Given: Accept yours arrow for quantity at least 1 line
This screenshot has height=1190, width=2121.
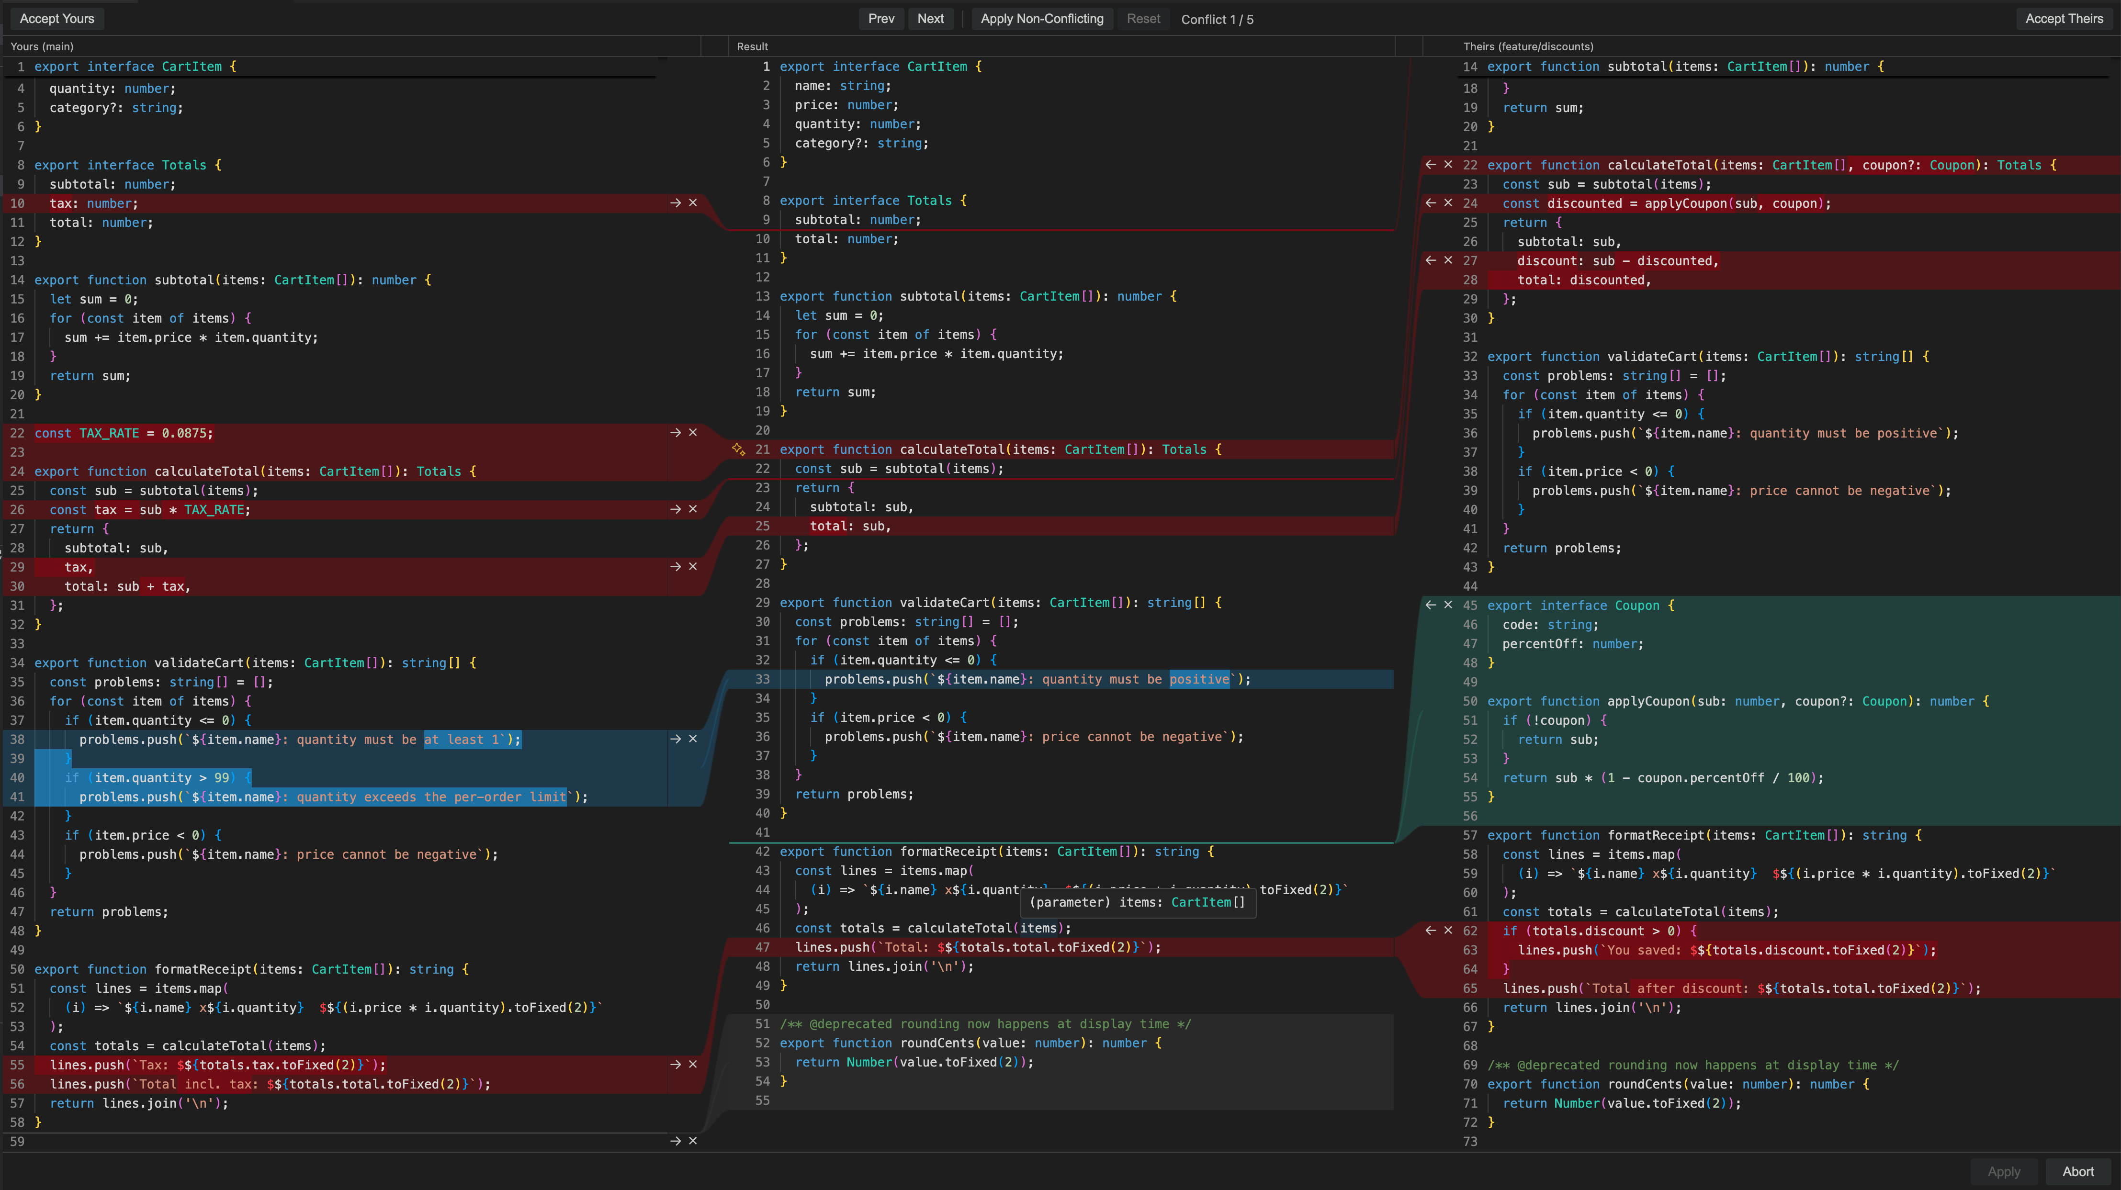Looking at the screenshot, I should coord(675,739).
